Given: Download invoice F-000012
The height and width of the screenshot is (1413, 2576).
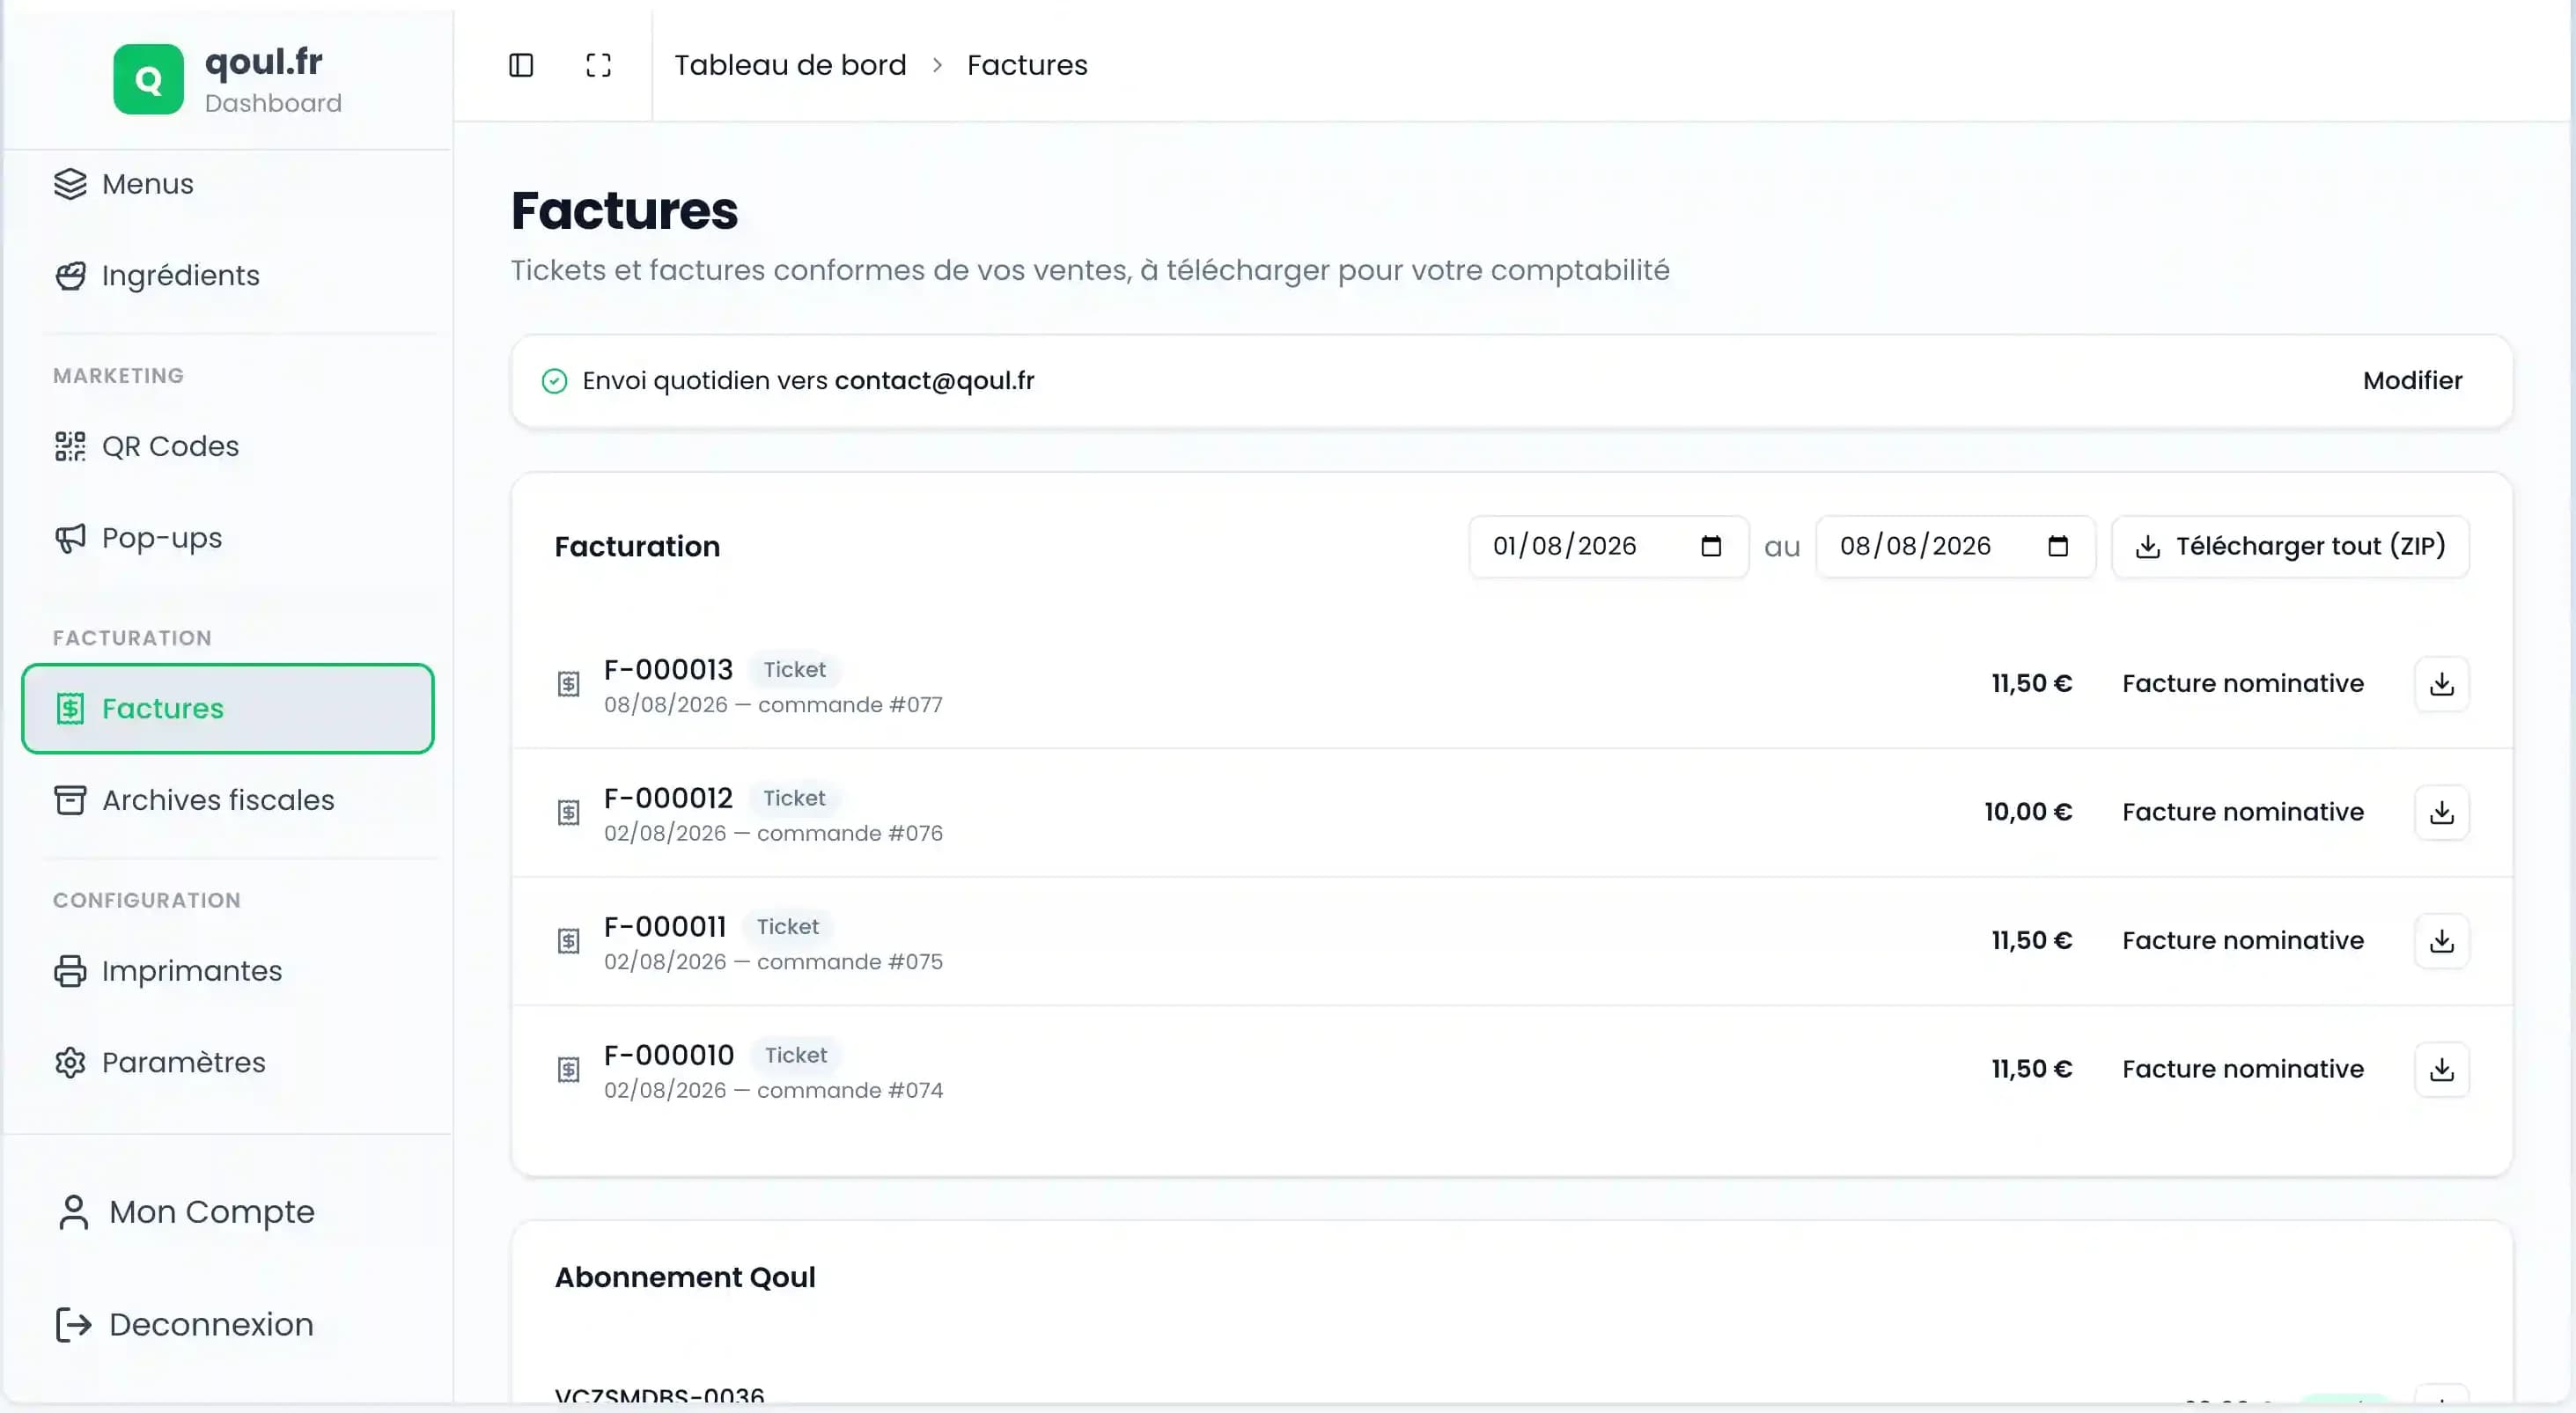Looking at the screenshot, I should click(2441, 812).
